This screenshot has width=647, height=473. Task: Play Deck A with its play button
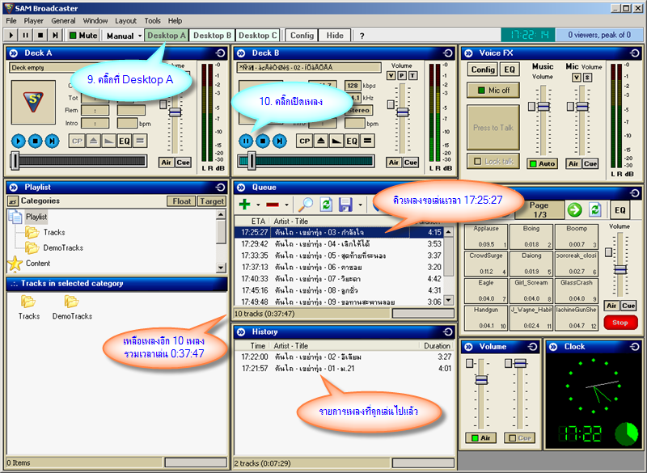18,141
